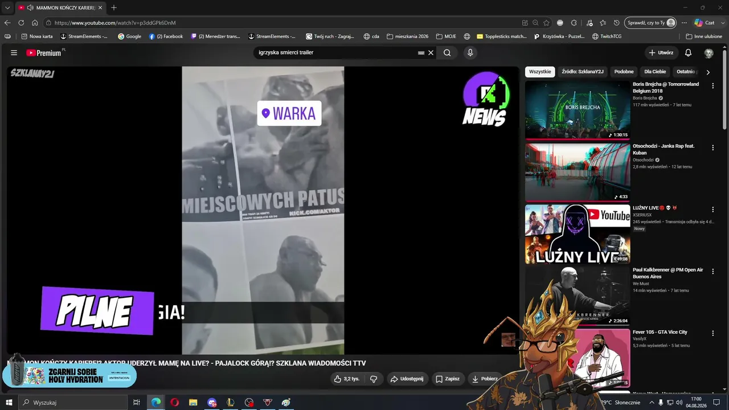Start voice search with microphone icon
729x410 pixels.
coord(470,53)
